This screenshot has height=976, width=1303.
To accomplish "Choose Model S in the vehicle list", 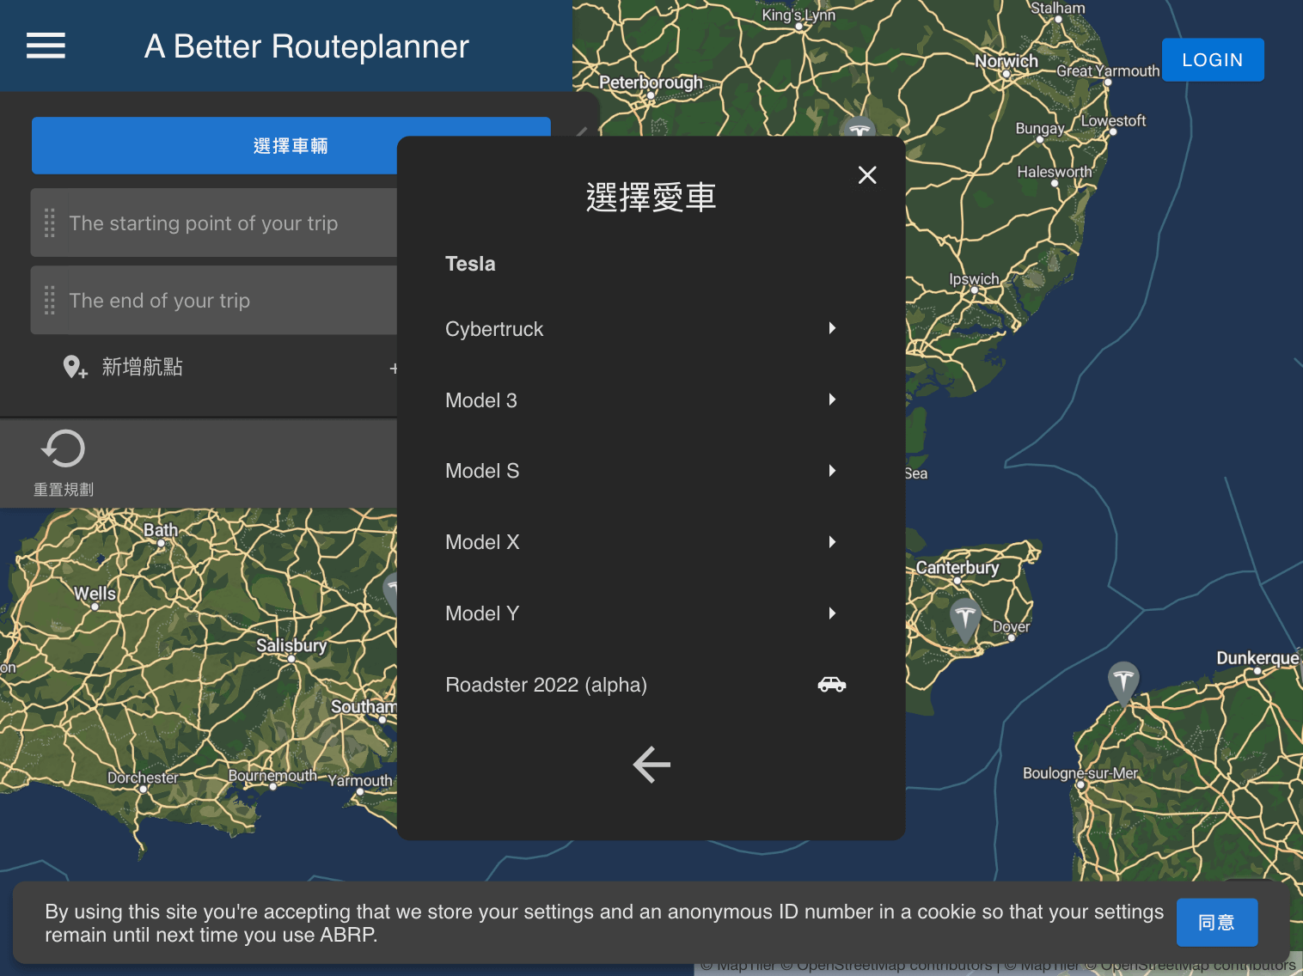I will point(651,471).
